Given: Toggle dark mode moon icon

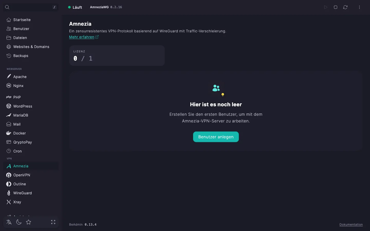Looking at the screenshot, I should [19, 222].
